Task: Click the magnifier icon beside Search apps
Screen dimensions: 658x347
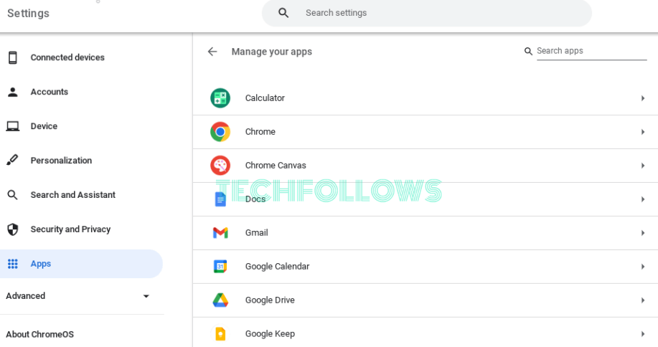Action: click(x=528, y=51)
